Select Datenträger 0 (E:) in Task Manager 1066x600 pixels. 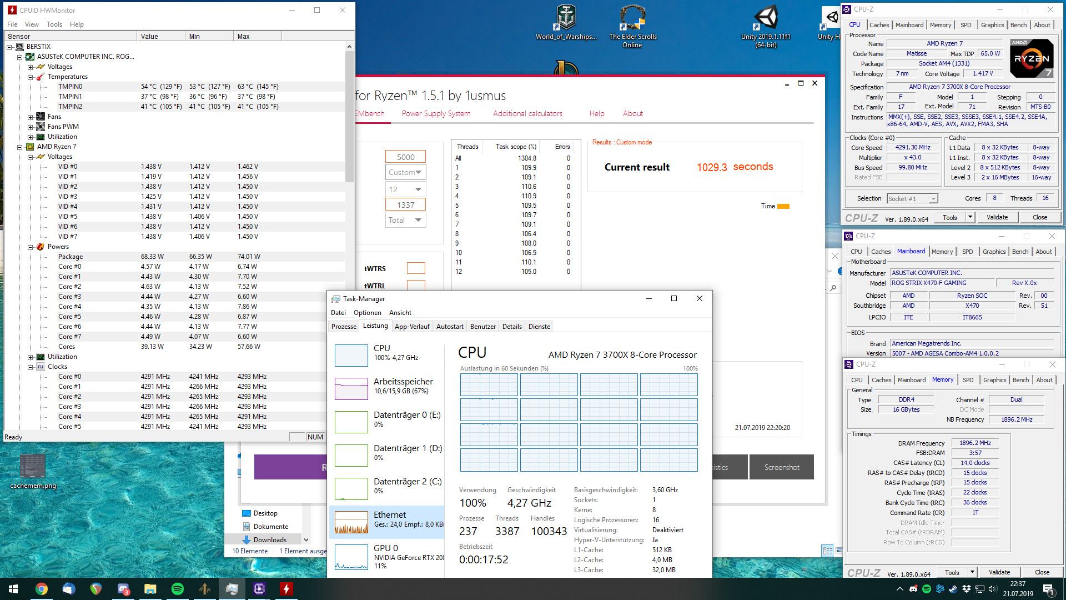click(386, 422)
